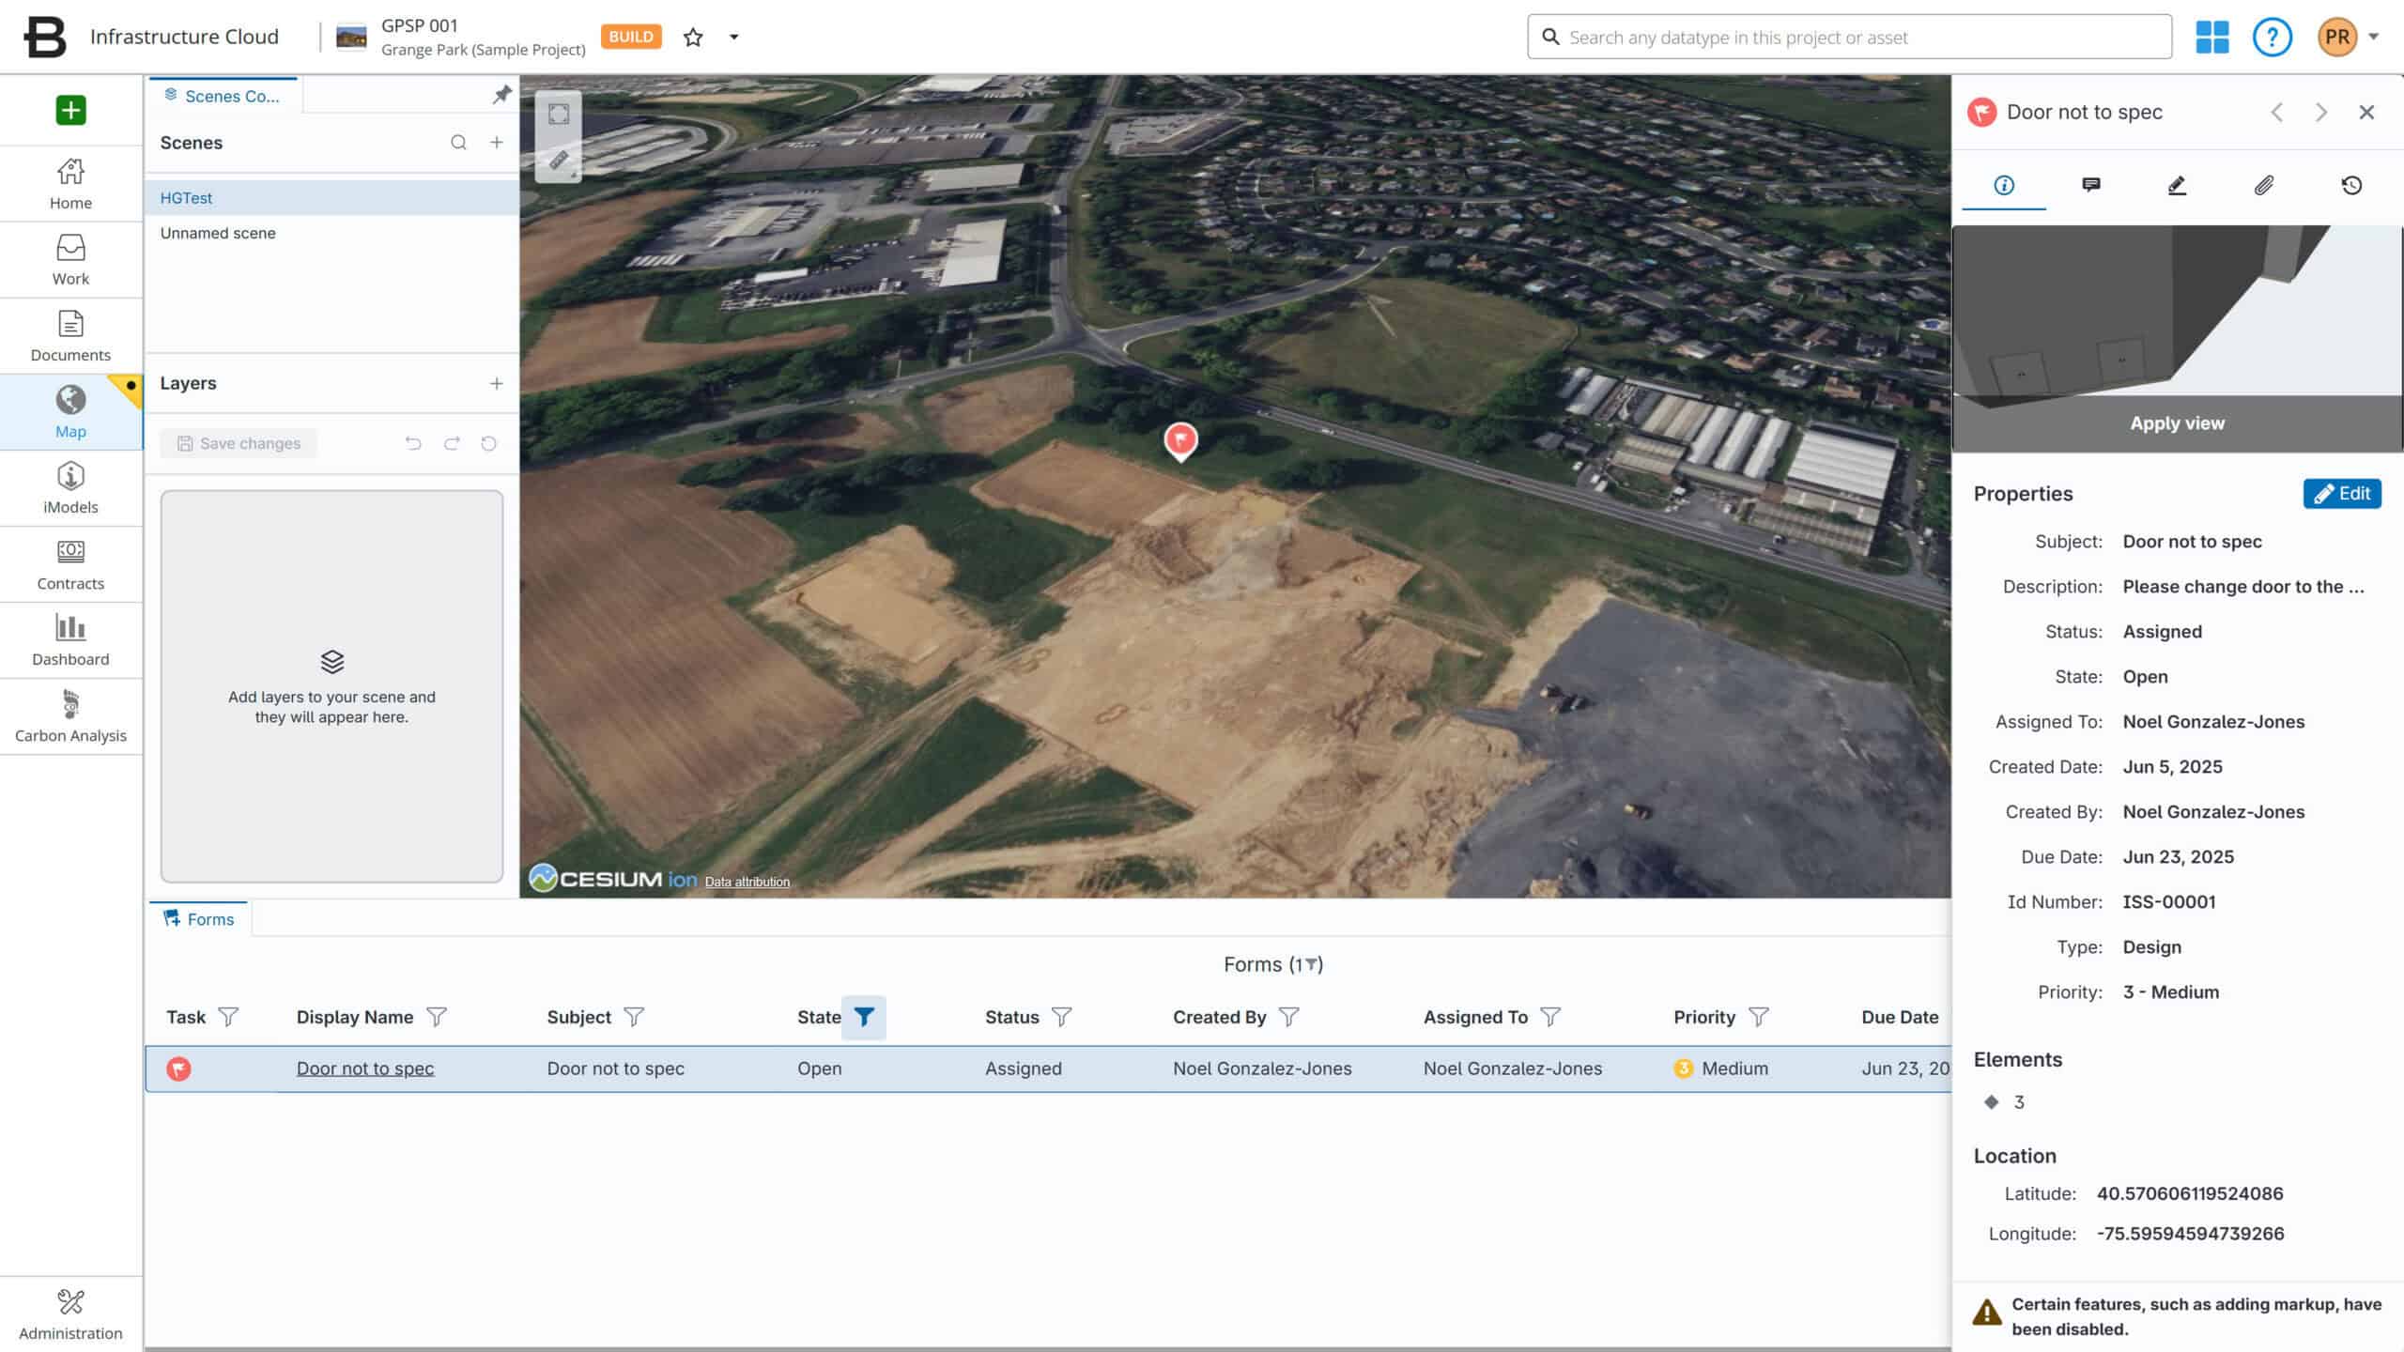Open the comments tab
Screen dimensions: 2404x1352
2091,185
